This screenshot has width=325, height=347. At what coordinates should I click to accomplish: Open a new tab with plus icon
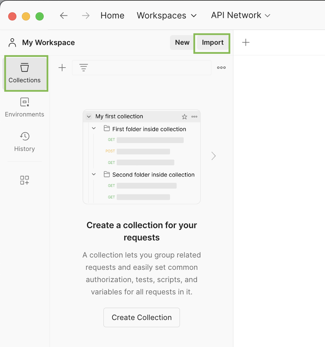(246, 42)
